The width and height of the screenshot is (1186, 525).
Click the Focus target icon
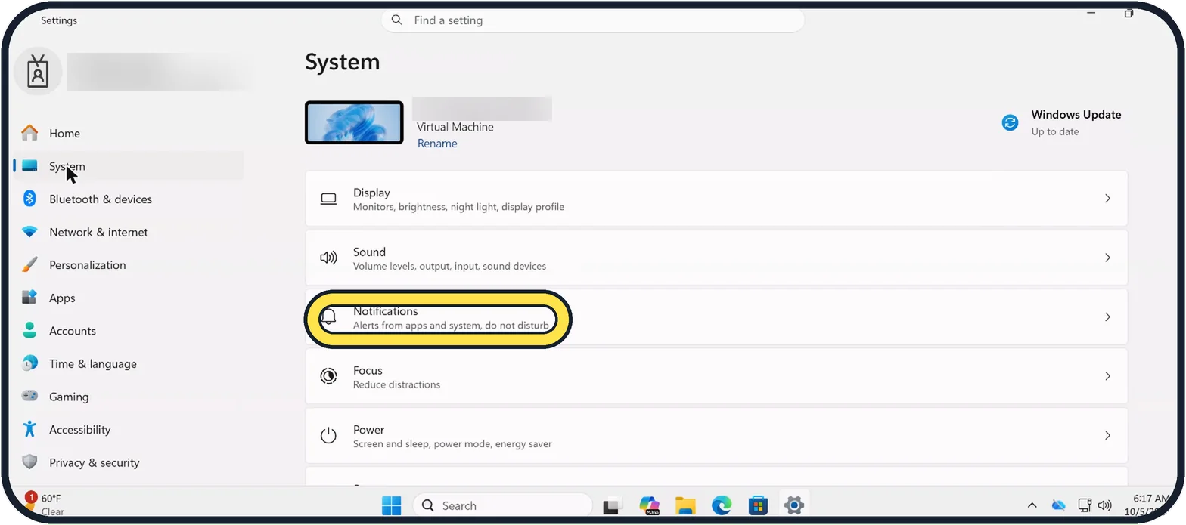[x=328, y=376]
